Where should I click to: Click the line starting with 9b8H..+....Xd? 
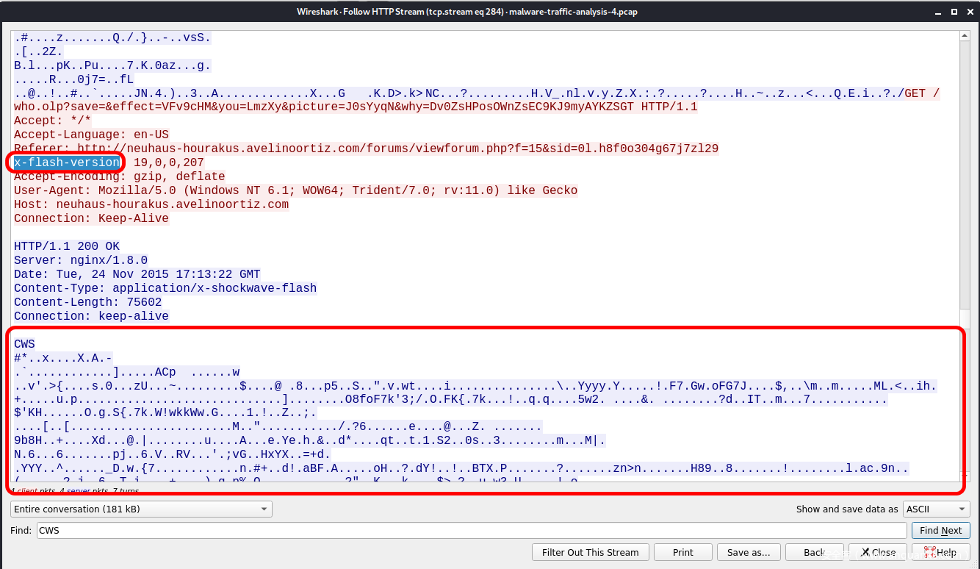click(x=310, y=442)
